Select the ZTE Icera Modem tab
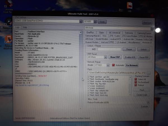This screenshot has width=168, height=126. pos(130,36)
